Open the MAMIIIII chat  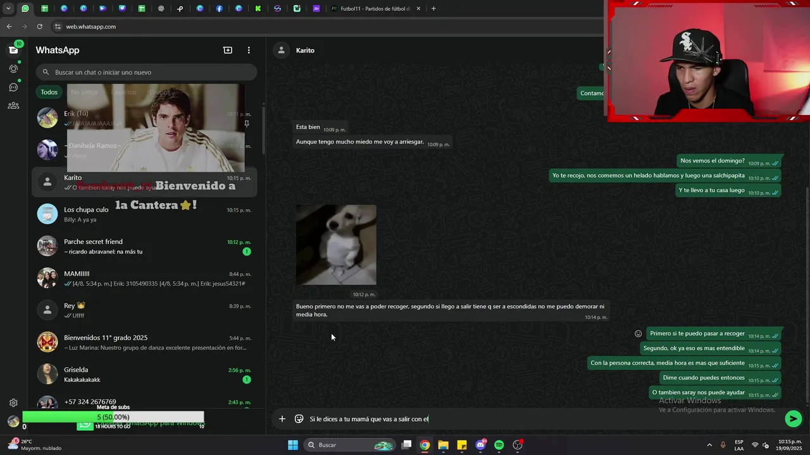coord(144,278)
